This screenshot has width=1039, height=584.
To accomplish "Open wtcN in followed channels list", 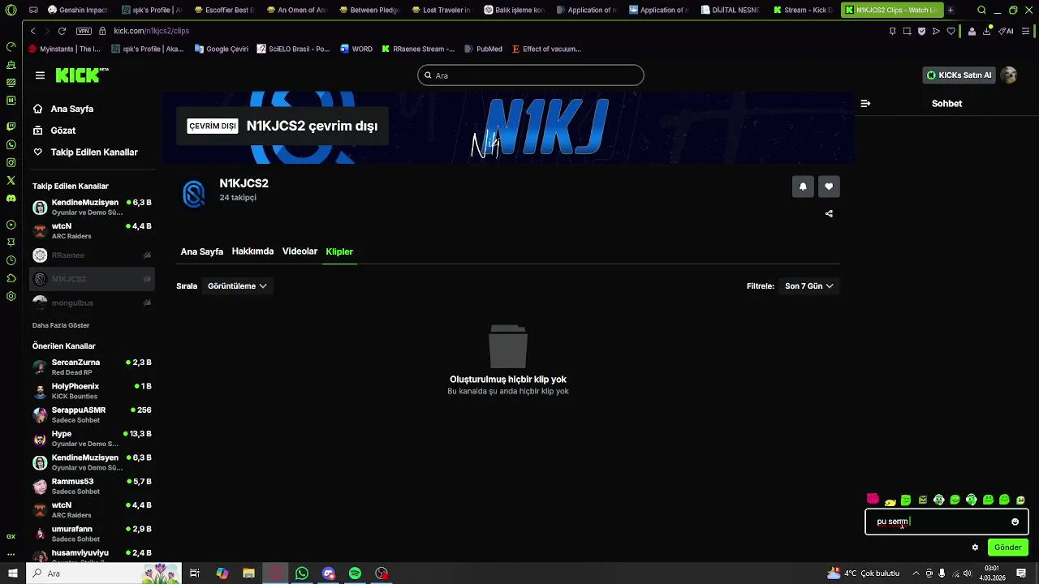I will 92,231.
